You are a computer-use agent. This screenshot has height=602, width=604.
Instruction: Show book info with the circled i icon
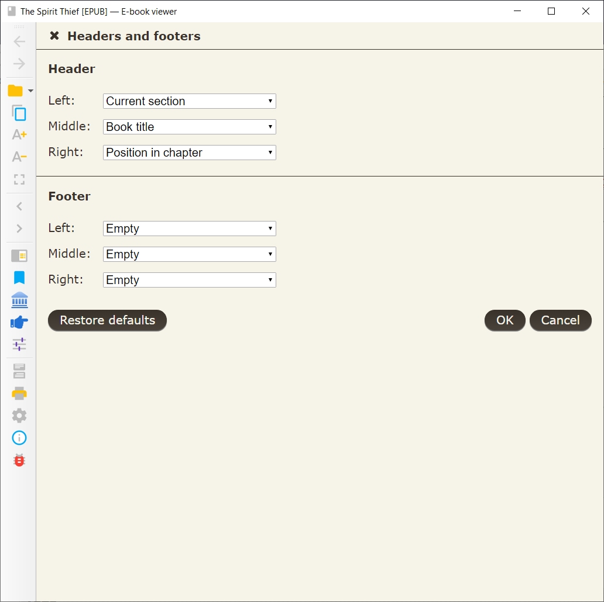pyautogui.click(x=19, y=438)
